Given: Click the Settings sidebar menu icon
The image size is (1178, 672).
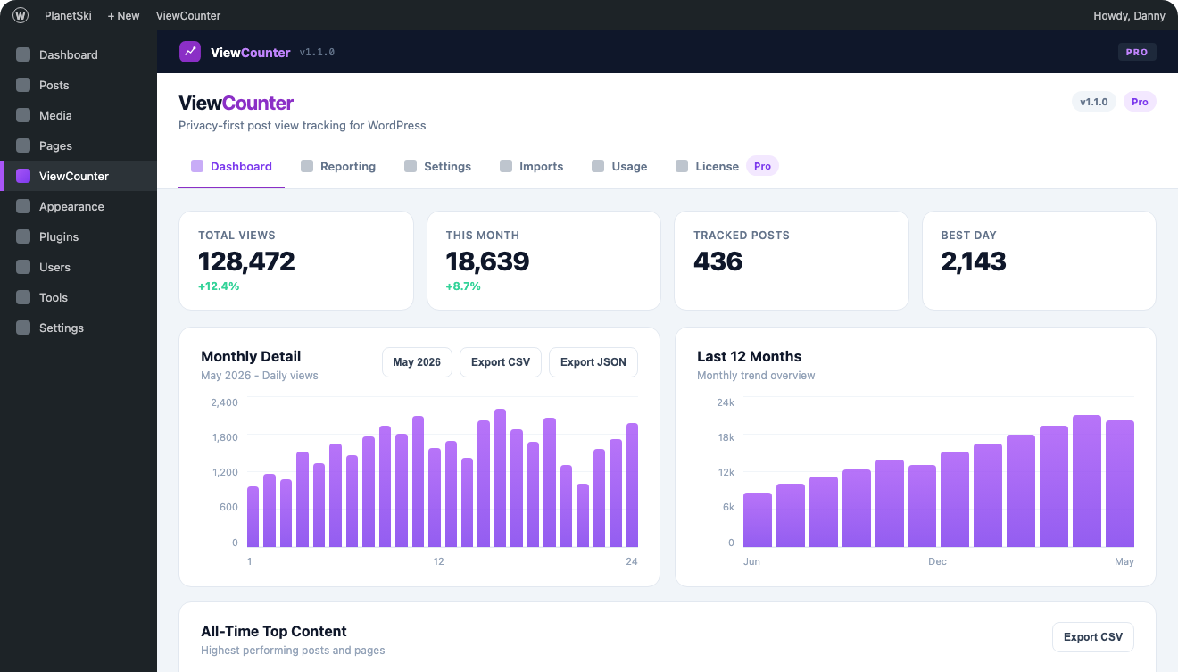Looking at the screenshot, I should [23, 328].
